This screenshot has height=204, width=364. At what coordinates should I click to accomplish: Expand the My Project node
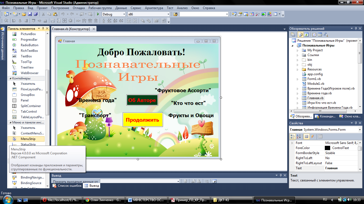click(x=298, y=50)
